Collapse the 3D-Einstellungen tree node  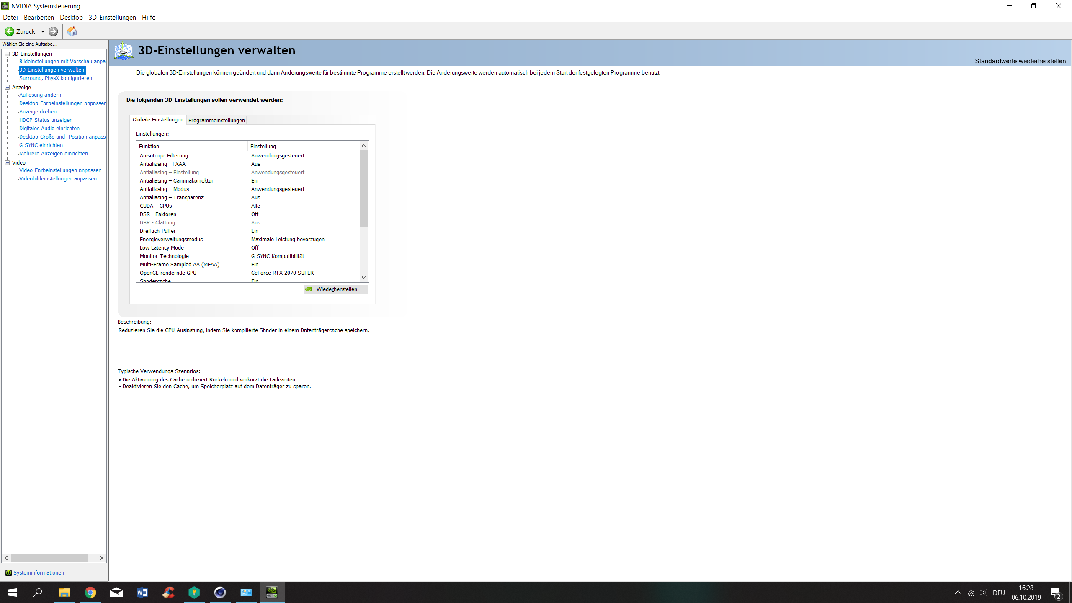7,54
